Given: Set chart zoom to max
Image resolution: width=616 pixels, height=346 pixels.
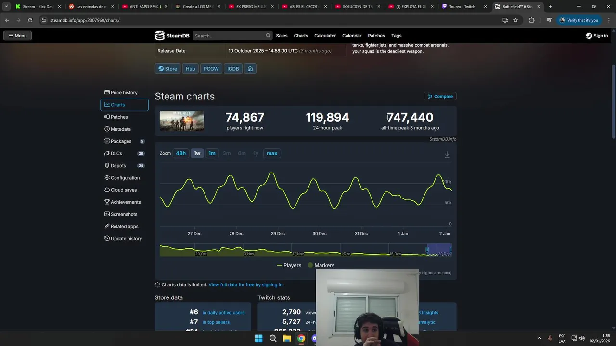Looking at the screenshot, I should (x=272, y=153).
